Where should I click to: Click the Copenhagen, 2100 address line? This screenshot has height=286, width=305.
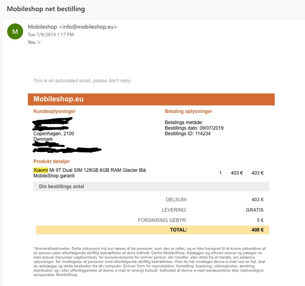(x=54, y=134)
